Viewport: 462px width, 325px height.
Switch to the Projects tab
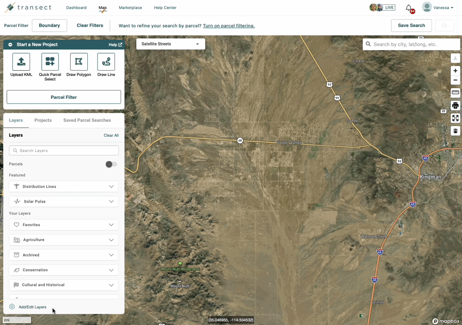tap(43, 120)
